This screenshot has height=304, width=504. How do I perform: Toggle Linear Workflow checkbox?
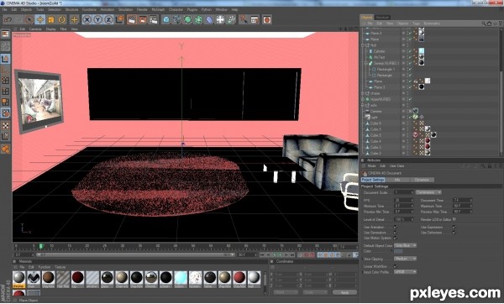(x=396, y=266)
